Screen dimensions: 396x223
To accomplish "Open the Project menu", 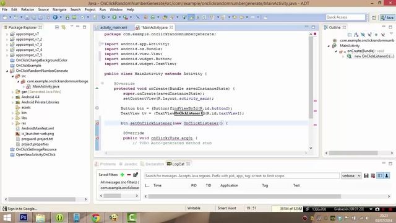I will point(90,10).
